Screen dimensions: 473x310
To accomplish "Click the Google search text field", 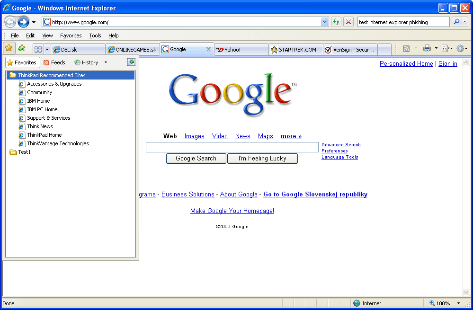I will click(x=232, y=147).
